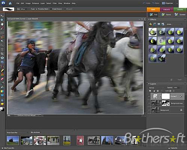This screenshot has width=187, height=150.
Task: Toggle Background layer visibility eye
Action: [149, 110]
